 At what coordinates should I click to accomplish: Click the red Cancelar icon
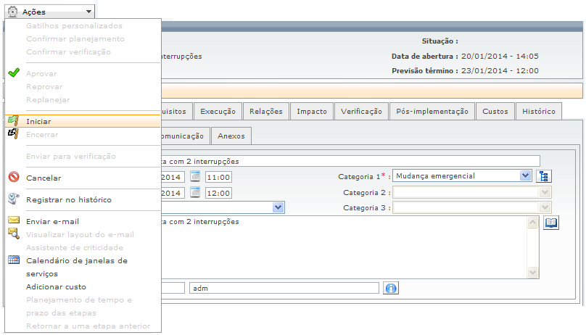point(13,178)
